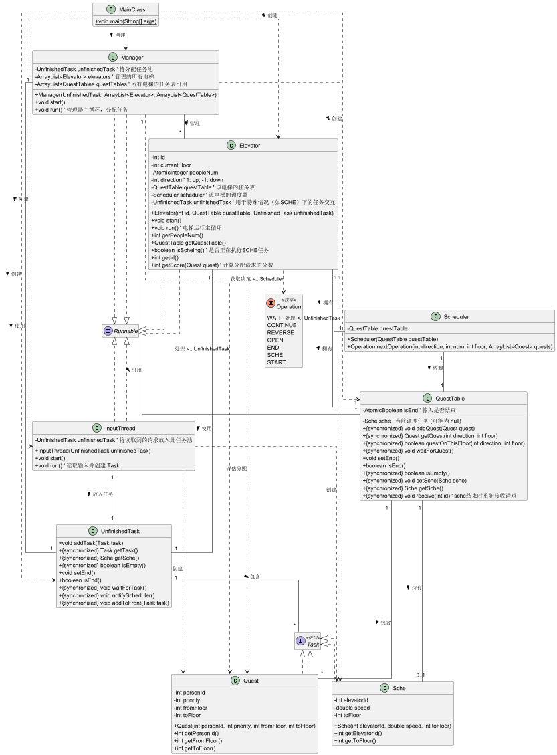The height and width of the screenshot is (755, 557).
Task: Select the -int priority field in Quest
Action: [x=187, y=700]
